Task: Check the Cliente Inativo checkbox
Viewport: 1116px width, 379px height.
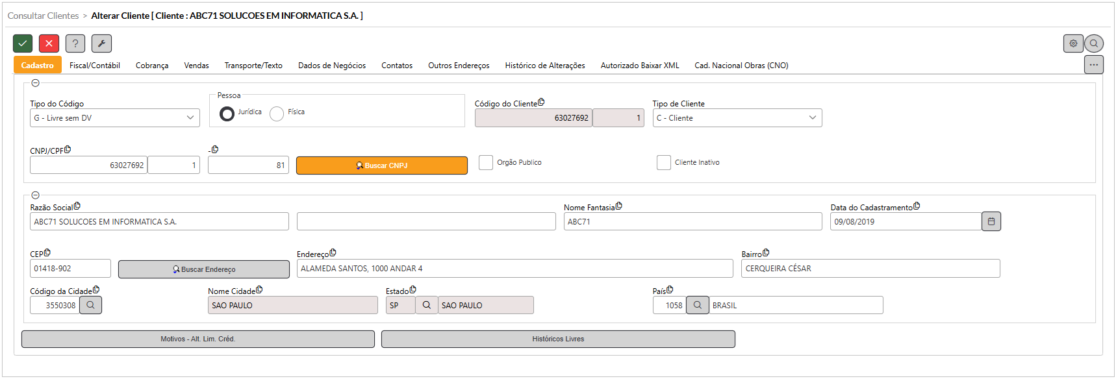Action: click(x=663, y=162)
